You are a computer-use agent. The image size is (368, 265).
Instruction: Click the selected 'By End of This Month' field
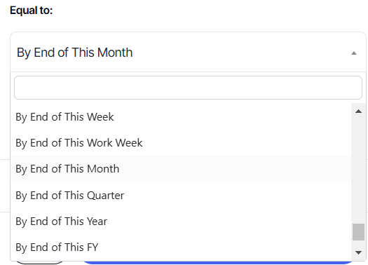click(x=188, y=52)
